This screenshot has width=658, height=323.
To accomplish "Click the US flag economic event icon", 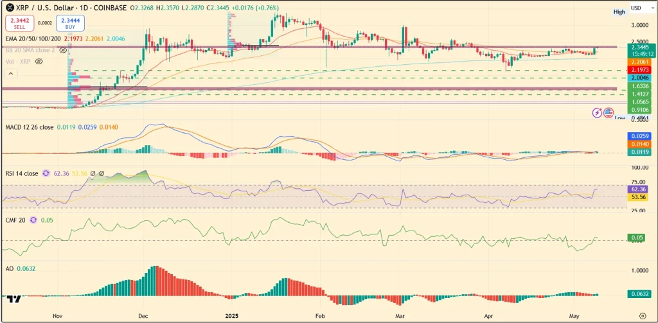I will coord(609,112).
